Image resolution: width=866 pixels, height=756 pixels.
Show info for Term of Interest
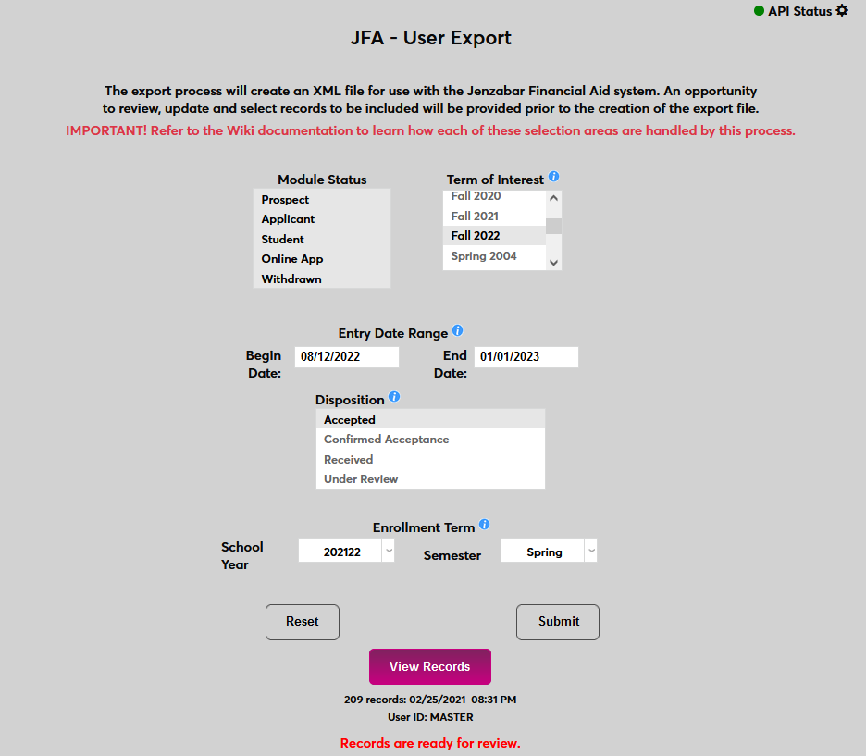554,177
